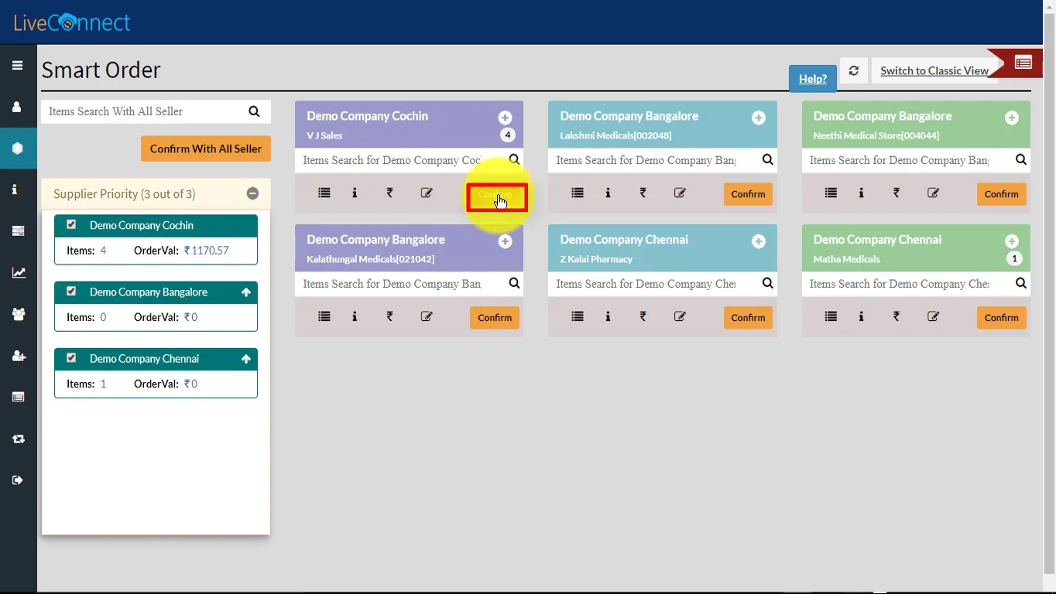Open item list icon for V J Sales

tap(324, 193)
